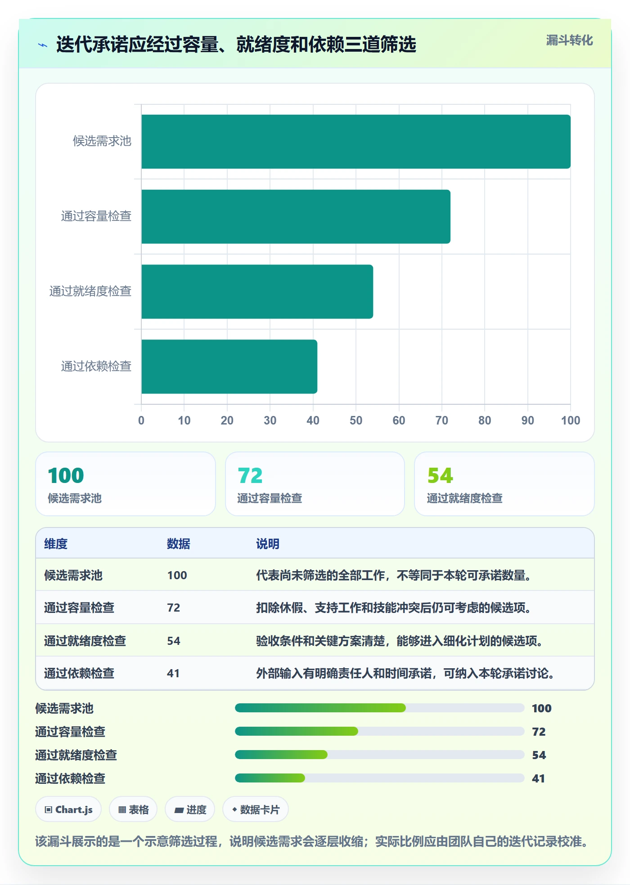Viewport: 630px width, 885px height.
Task: Click the title 迭代承诺应经过容量、就绪度和依赖三道筛选
Action: point(236,45)
